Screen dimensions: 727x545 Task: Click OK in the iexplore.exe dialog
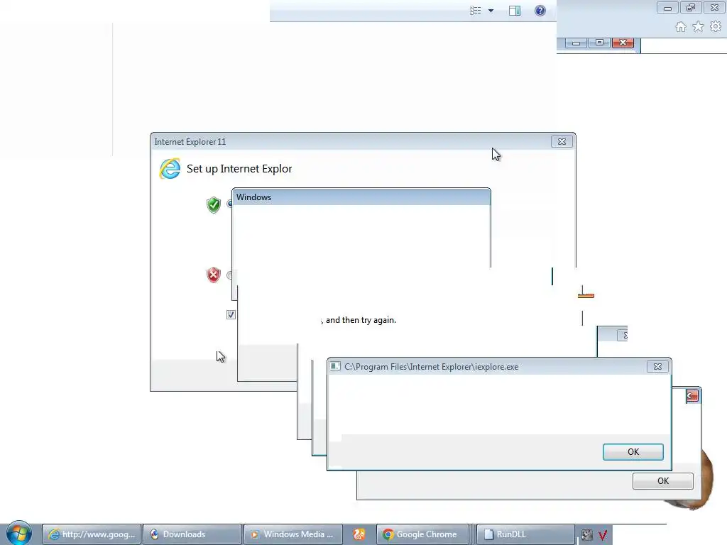(x=633, y=452)
